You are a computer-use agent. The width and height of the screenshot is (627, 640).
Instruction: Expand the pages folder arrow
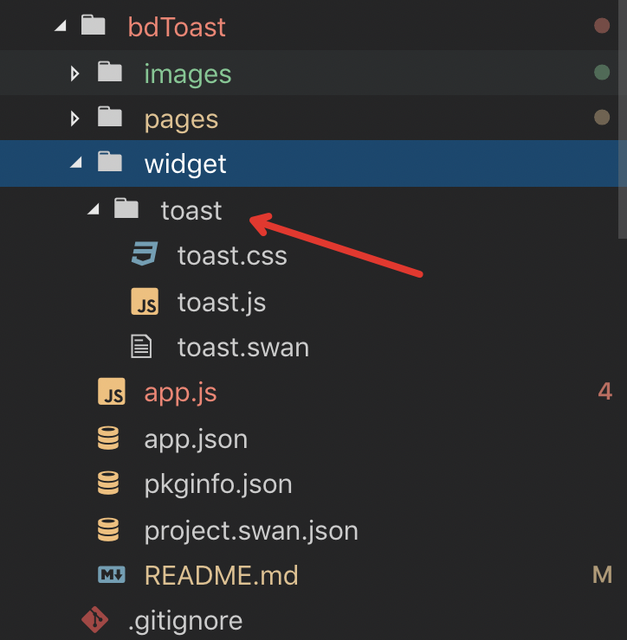click(x=75, y=118)
